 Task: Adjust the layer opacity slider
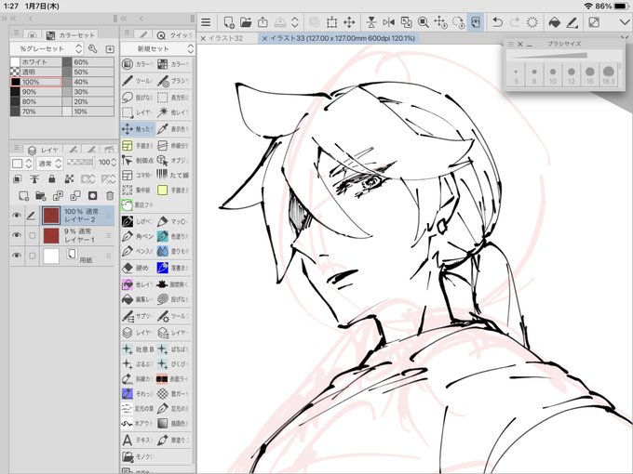coord(80,162)
